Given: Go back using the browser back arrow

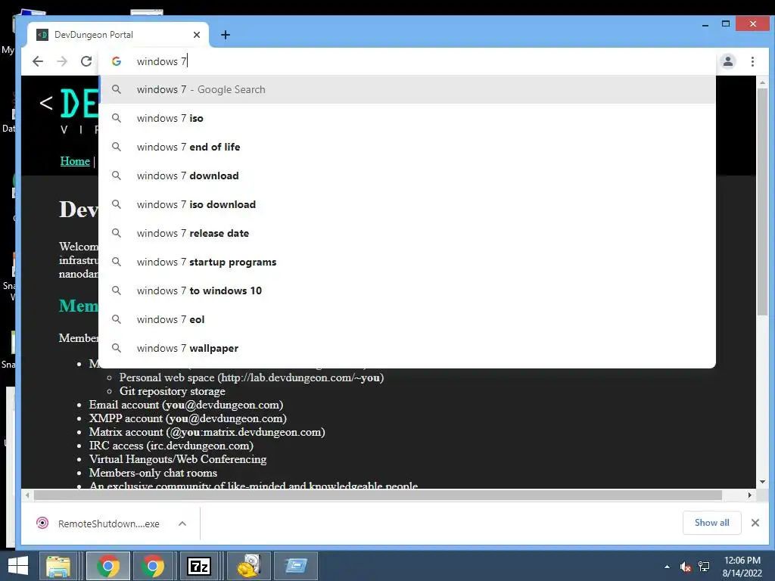Looking at the screenshot, I should click(38, 61).
